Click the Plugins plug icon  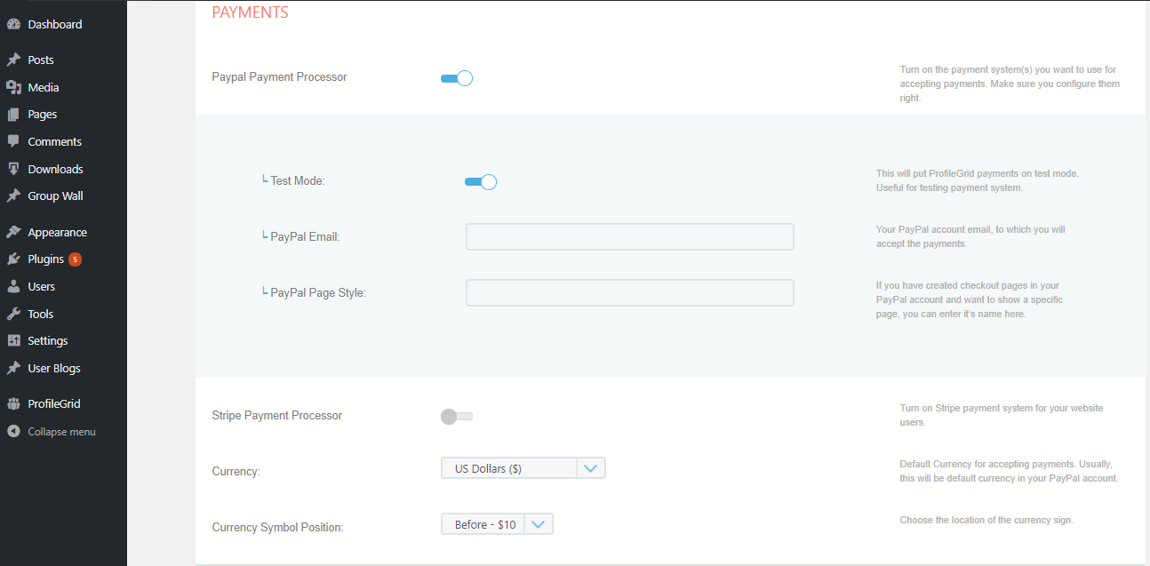[x=13, y=259]
